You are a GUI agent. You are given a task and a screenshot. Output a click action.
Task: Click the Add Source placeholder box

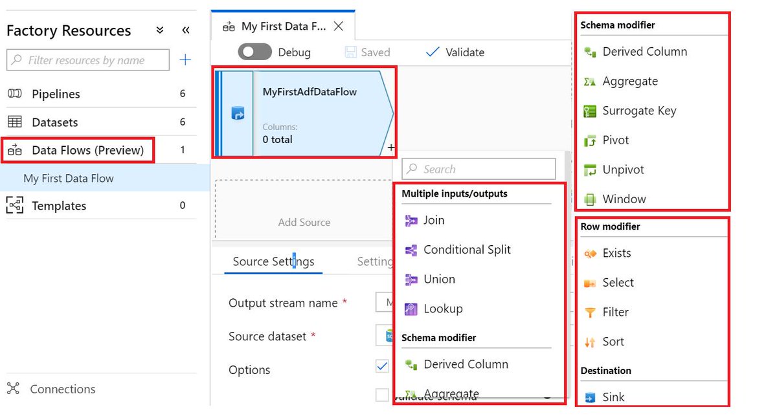tap(304, 210)
